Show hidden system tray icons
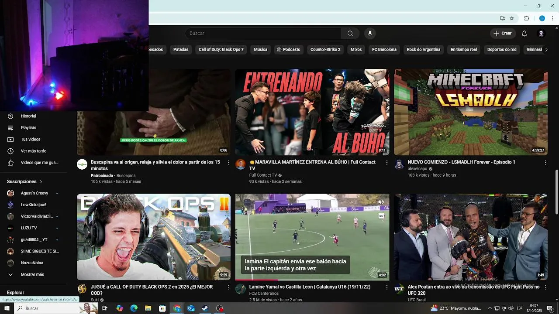 490,308
